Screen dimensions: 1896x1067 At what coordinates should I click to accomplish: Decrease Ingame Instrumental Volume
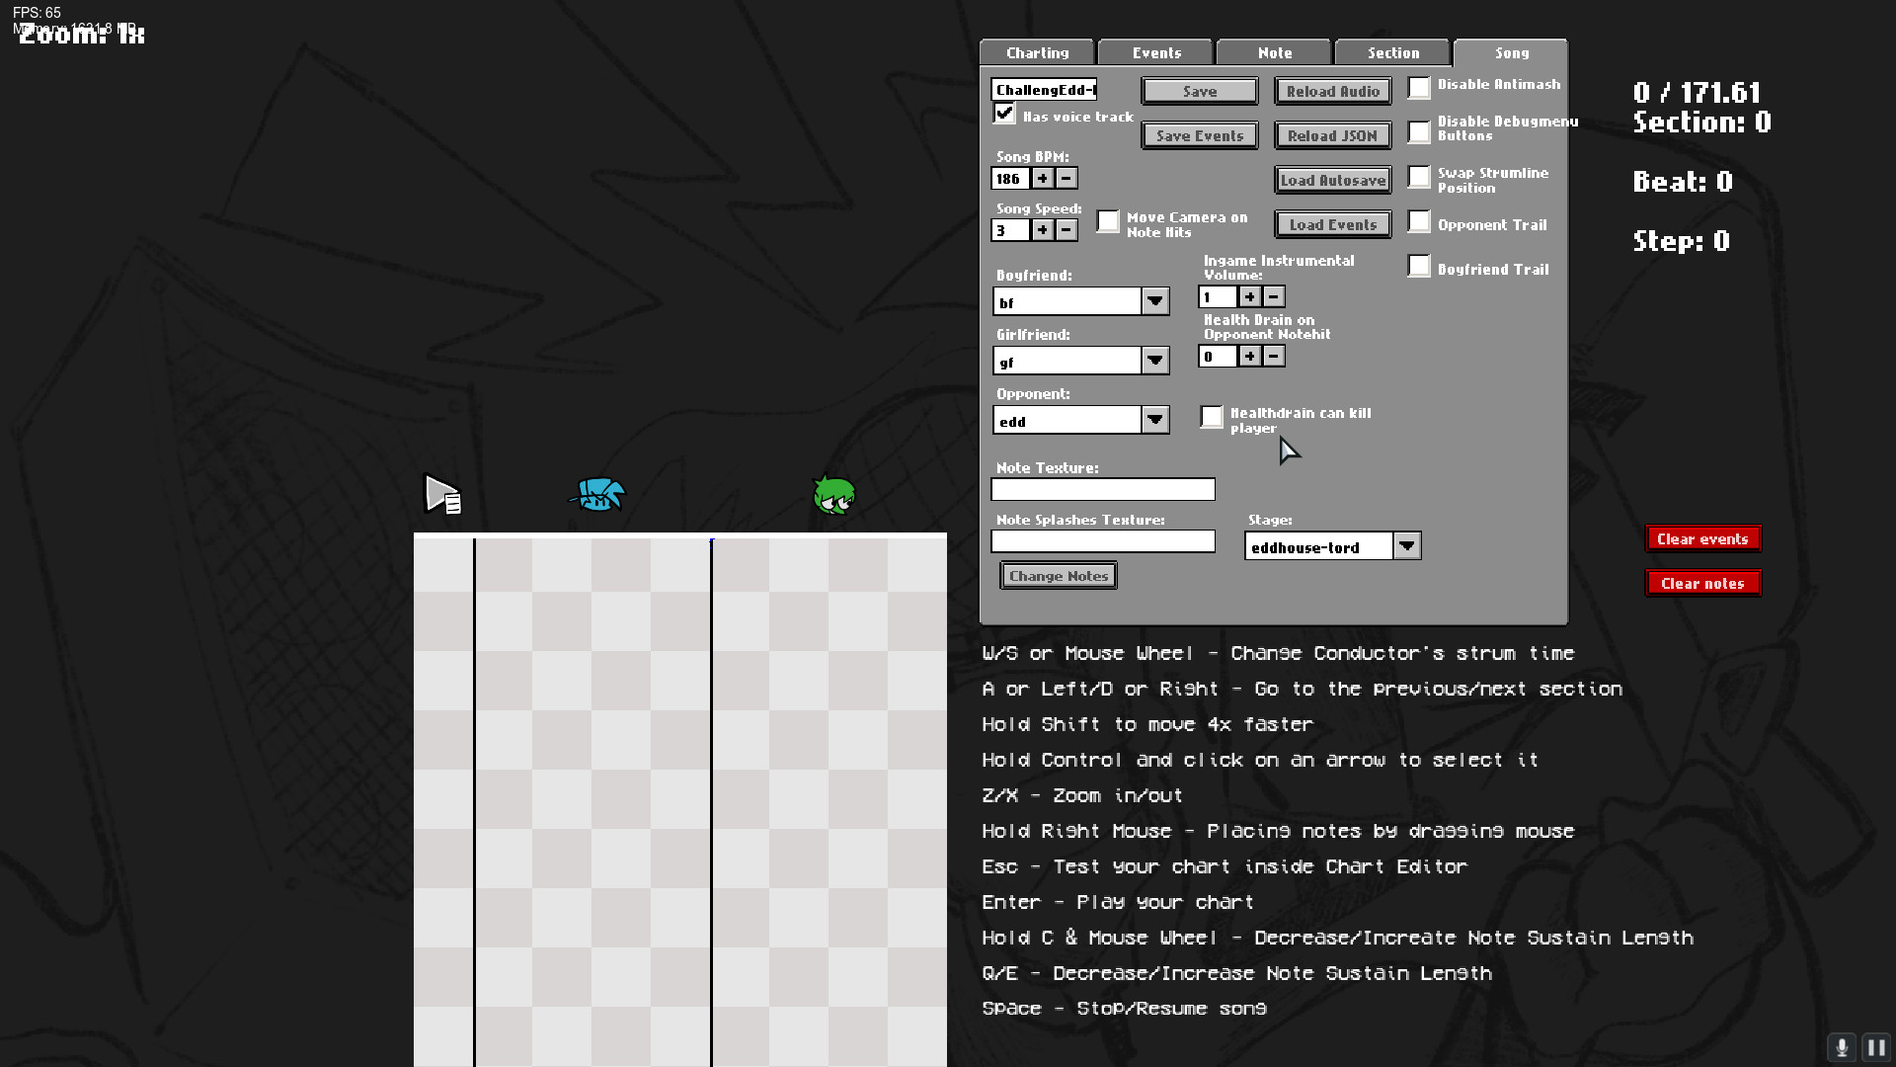(1274, 296)
